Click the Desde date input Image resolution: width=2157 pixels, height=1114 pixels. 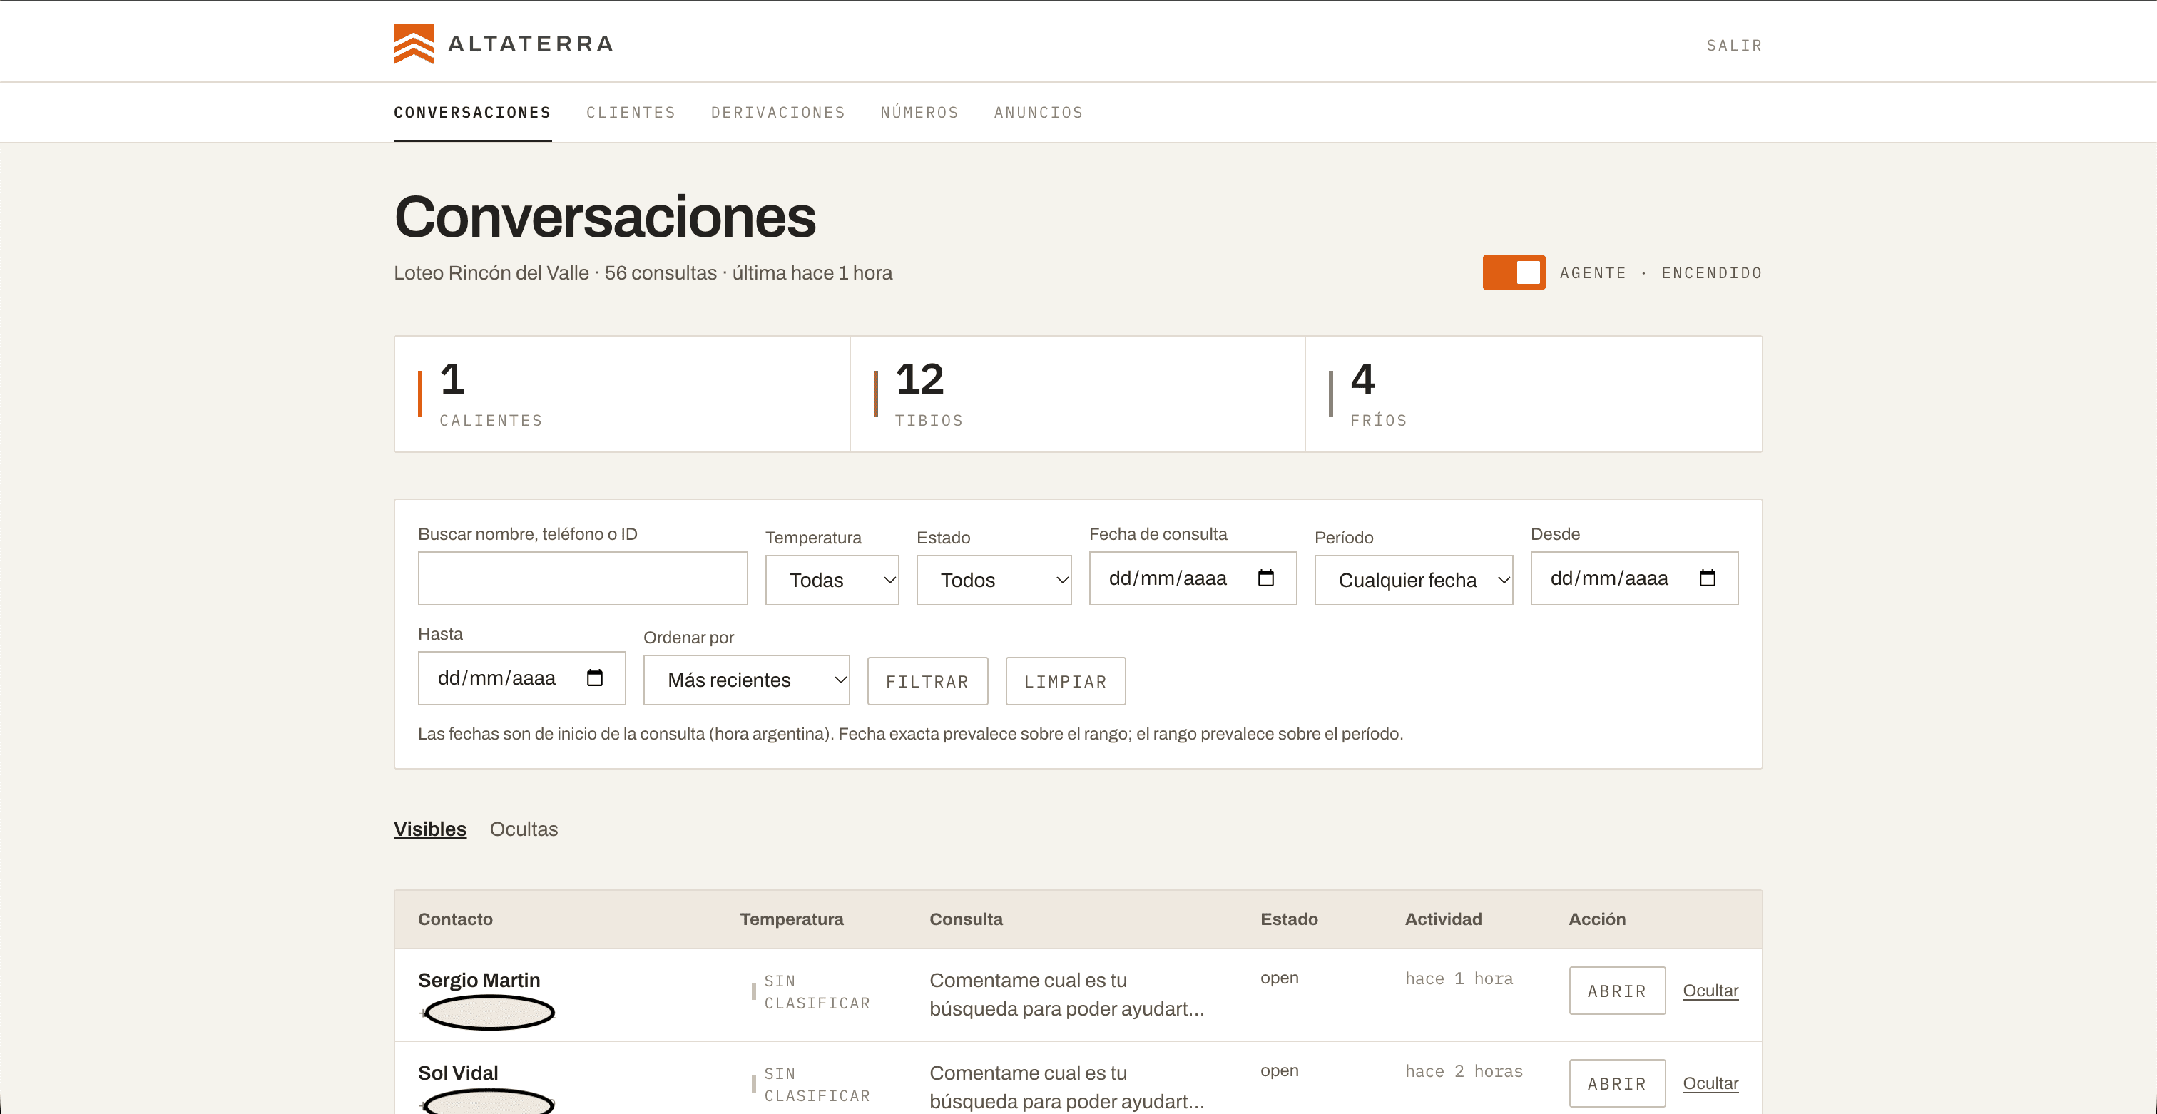[x=1633, y=578]
